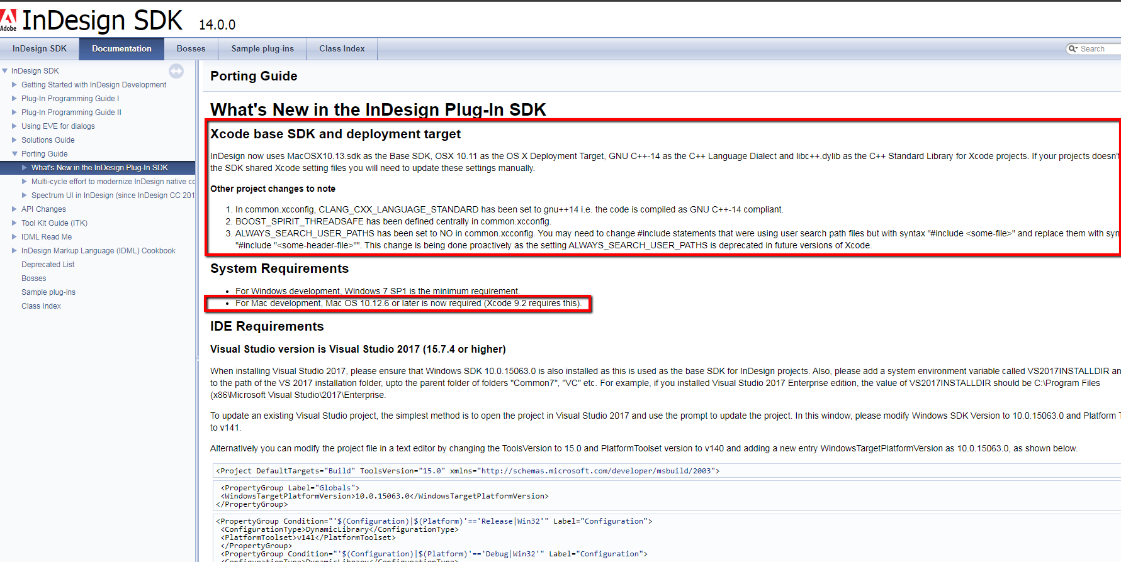Screen dimensions: 1121x562
Task: Expand Plug-In Programming Guide II arrow
Action: [14, 112]
